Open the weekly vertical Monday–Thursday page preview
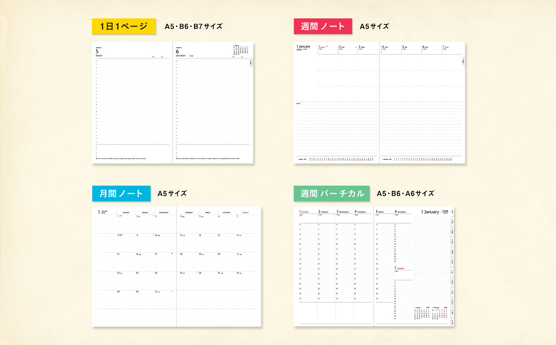Image resolution: width=556 pixels, height=345 pixels. pyautogui.click(x=334, y=266)
